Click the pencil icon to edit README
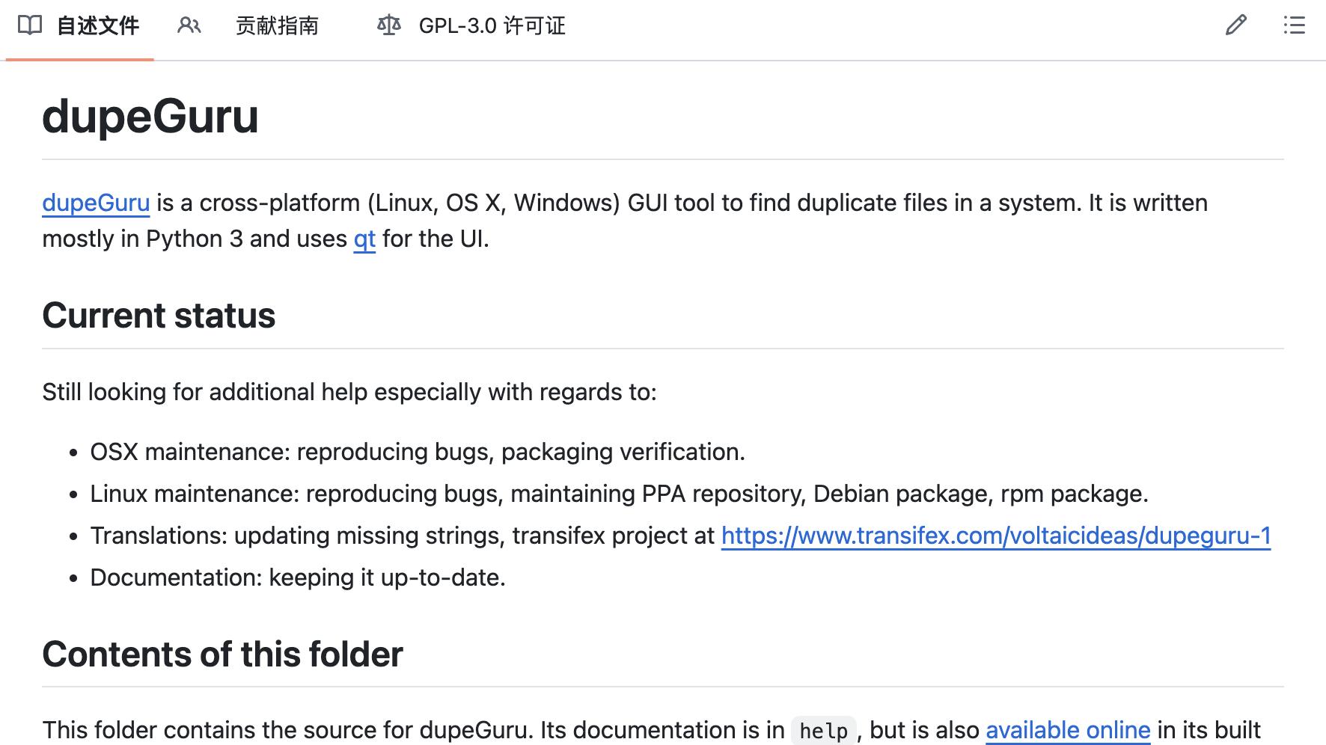Viewport: 1326px width, 745px height. click(x=1236, y=25)
